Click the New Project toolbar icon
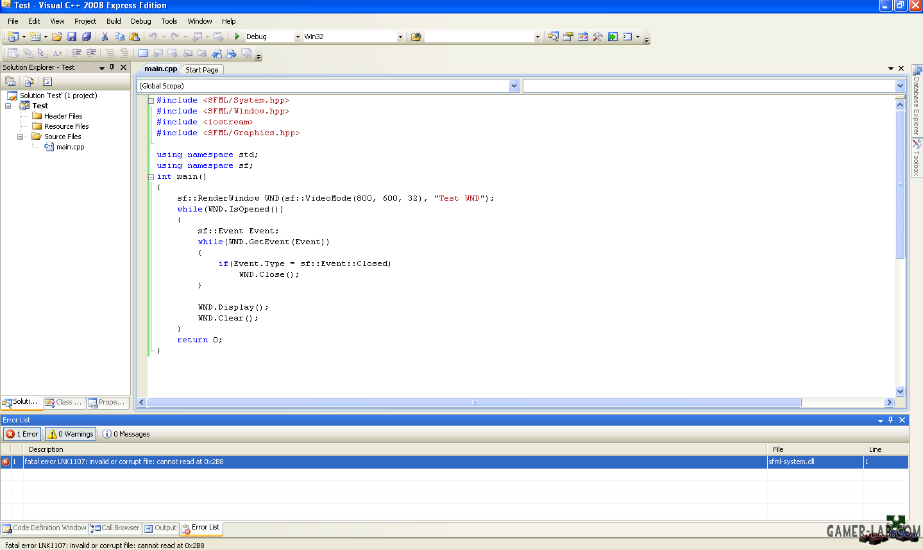This screenshot has width=923, height=550. [13, 37]
